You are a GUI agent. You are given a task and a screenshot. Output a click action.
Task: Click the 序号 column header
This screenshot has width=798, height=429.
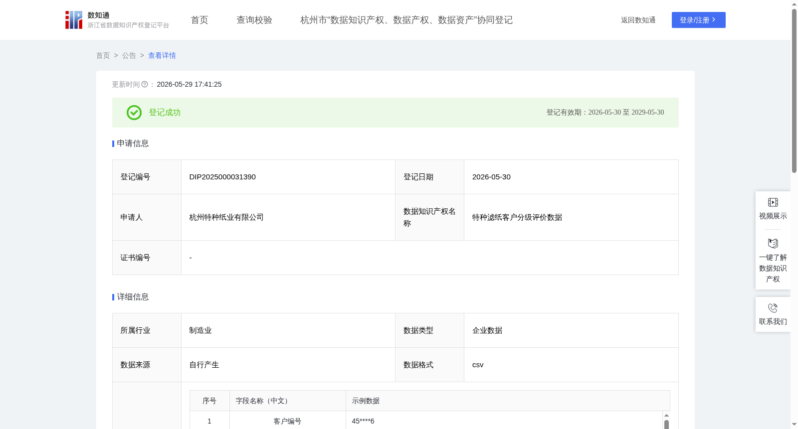click(x=209, y=401)
